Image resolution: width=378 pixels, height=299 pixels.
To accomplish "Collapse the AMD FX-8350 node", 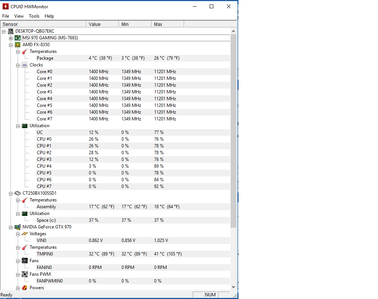I will tap(10, 45).
